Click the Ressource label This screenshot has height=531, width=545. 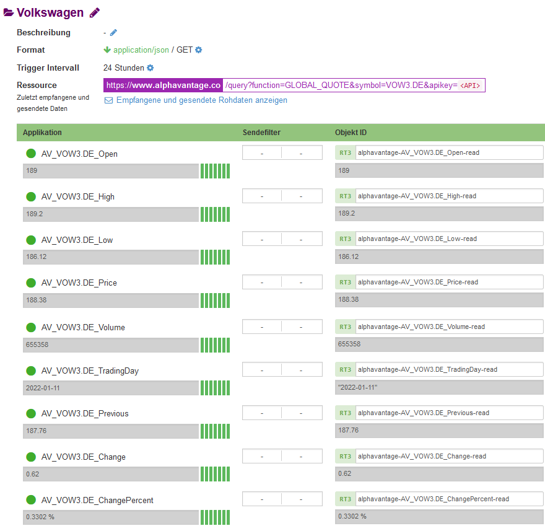pyautogui.click(x=37, y=86)
